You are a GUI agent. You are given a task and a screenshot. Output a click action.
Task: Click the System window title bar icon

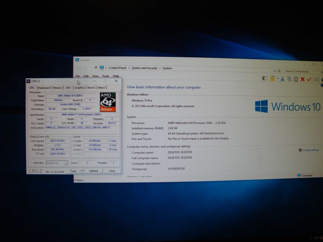click(77, 60)
